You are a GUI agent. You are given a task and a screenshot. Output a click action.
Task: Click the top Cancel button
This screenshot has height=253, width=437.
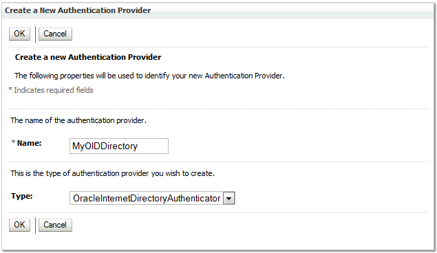point(55,34)
